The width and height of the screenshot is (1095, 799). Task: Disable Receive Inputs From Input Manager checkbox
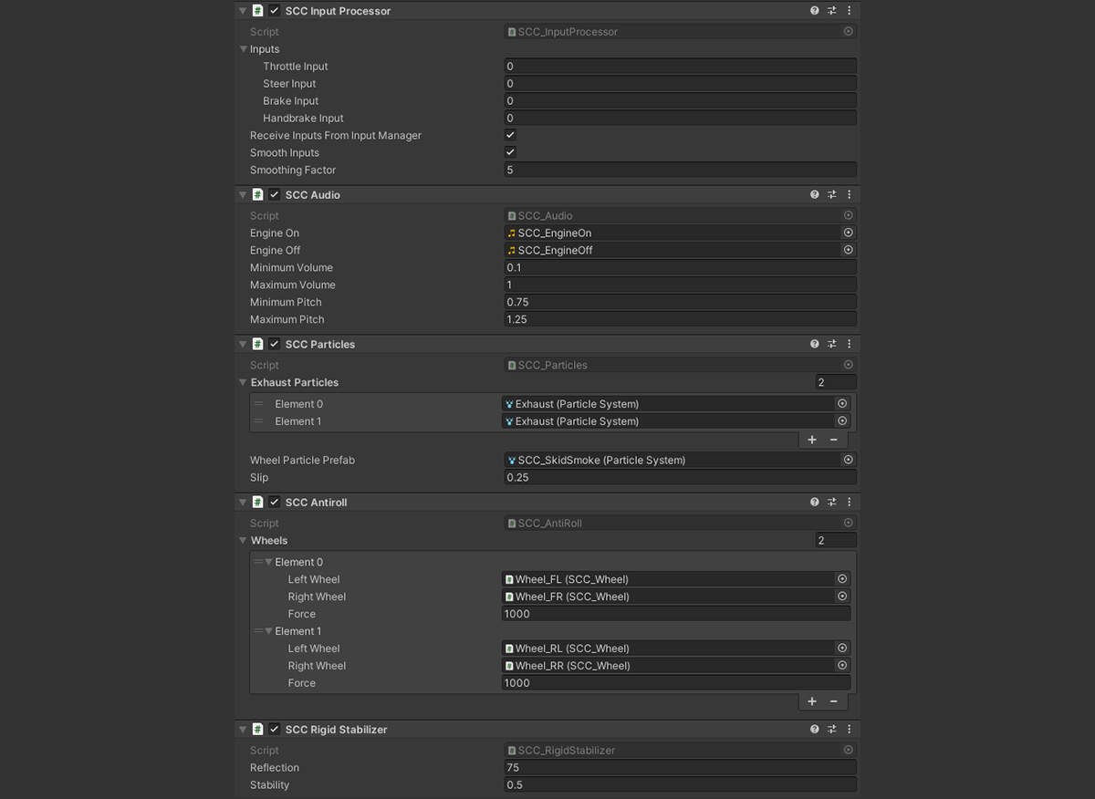(x=510, y=135)
